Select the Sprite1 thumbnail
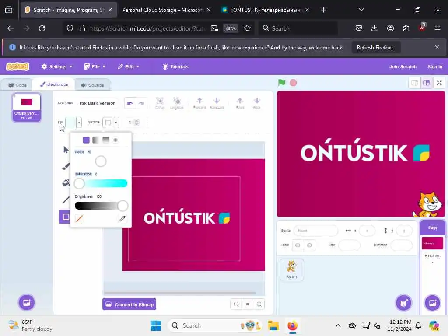Screen dimensions: 448x336 [x=292, y=270]
